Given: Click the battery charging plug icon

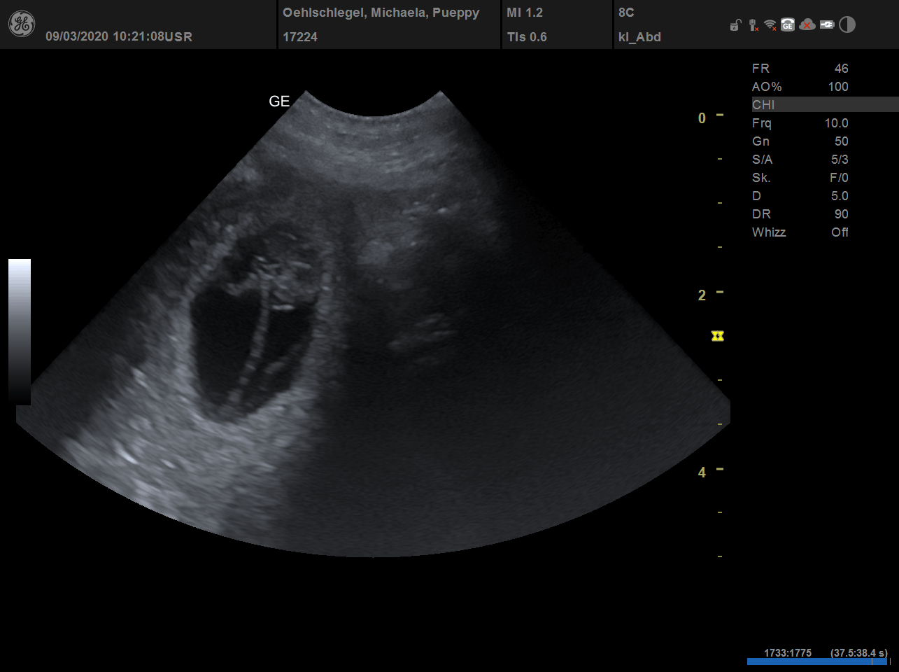Looking at the screenshot, I should pos(827,25).
